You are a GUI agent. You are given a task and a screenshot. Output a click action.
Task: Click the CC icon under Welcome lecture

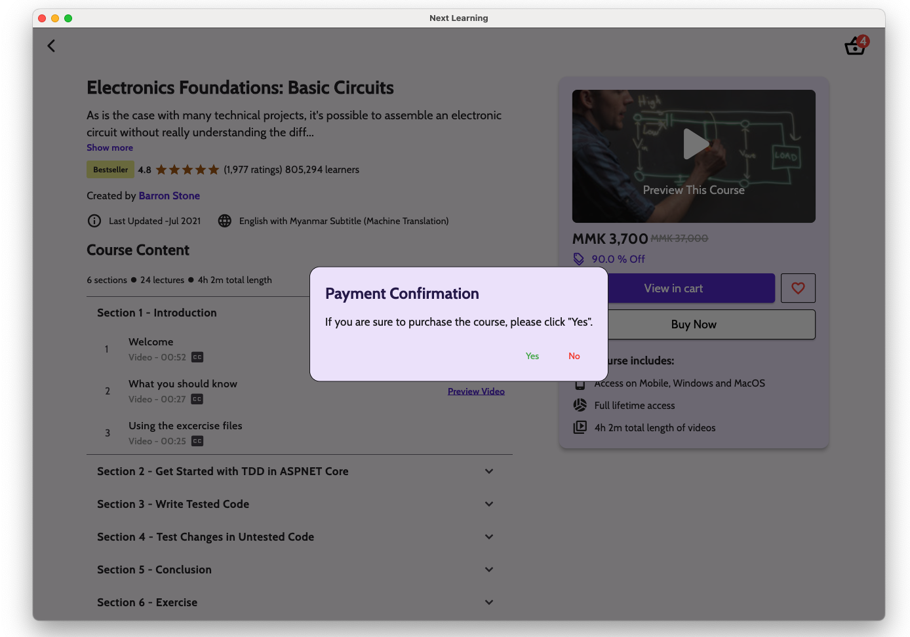click(197, 357)
